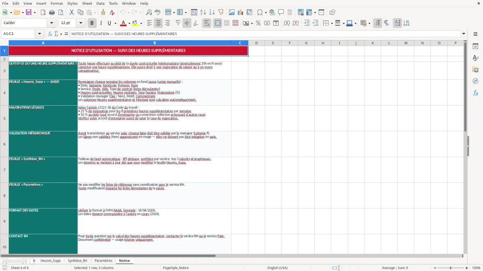This screenshot has width=483, height=271.
Task: Toggle Align Right
Action: pos(167,23)
